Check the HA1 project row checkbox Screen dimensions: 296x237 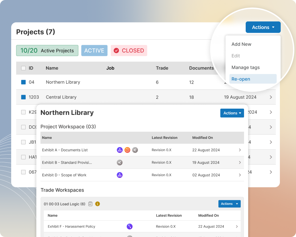pyautogui.click(x=23, y=157)
